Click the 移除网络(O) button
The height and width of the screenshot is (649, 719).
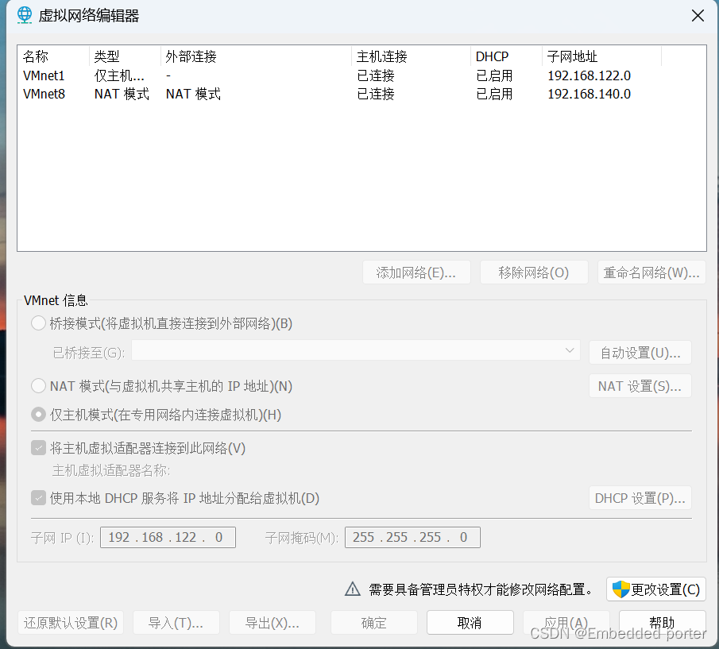[x=534, y=272]
